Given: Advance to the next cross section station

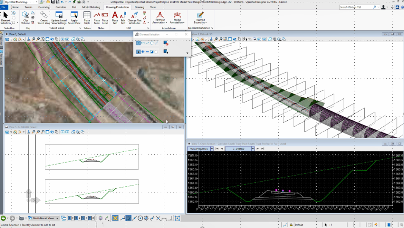Looking at the screenshot, I should point(258,149).
